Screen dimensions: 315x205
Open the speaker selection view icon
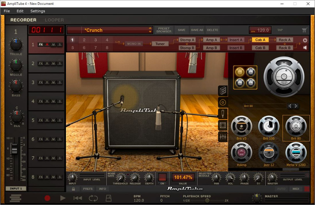pos(223,102)
